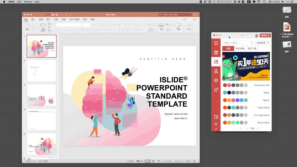This screenshot has height=167, width=297.
Task: Apply the My Modern Met color theme
Action: click(246, 85)
